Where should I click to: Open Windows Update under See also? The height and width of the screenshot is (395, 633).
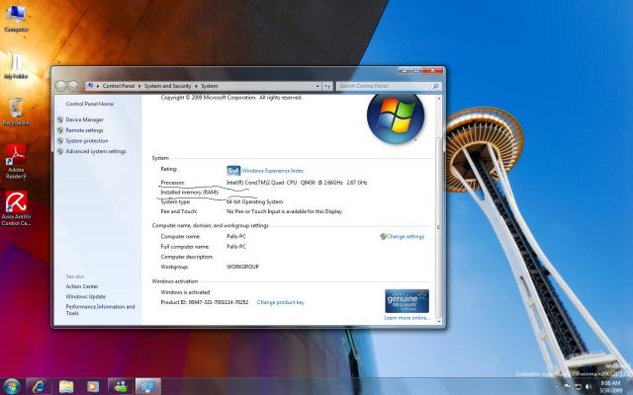pos(86,296)
